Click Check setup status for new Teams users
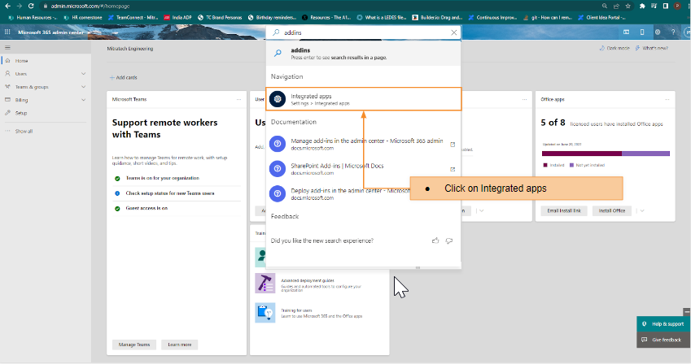 (x=170, y=193)
